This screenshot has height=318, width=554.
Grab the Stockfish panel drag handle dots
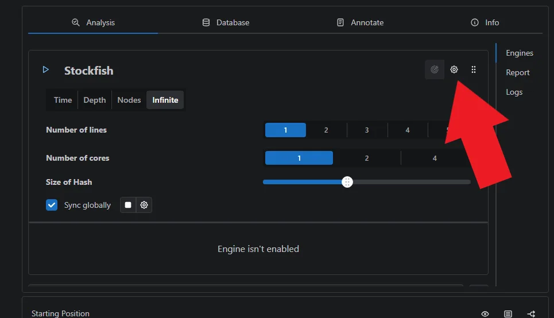click(474, 69)
